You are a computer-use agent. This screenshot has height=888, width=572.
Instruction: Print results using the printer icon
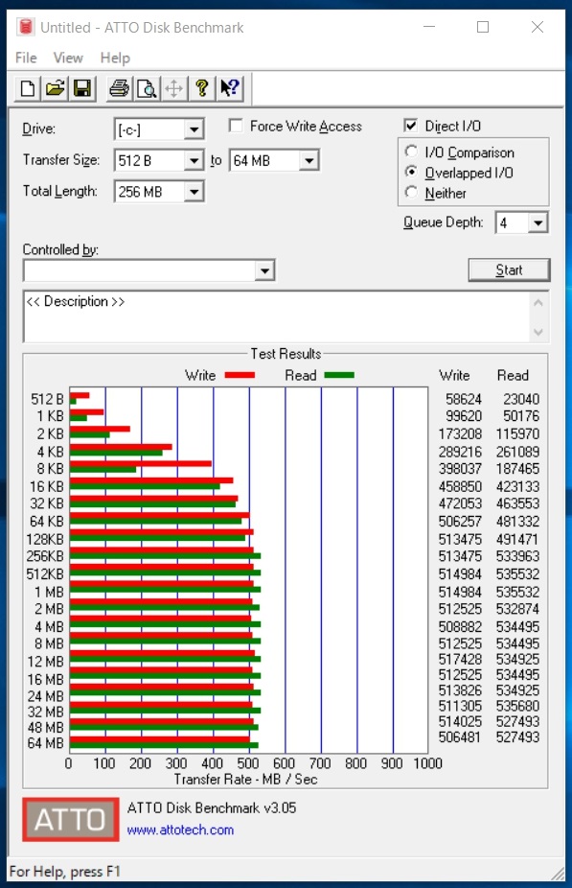(120, 89)
